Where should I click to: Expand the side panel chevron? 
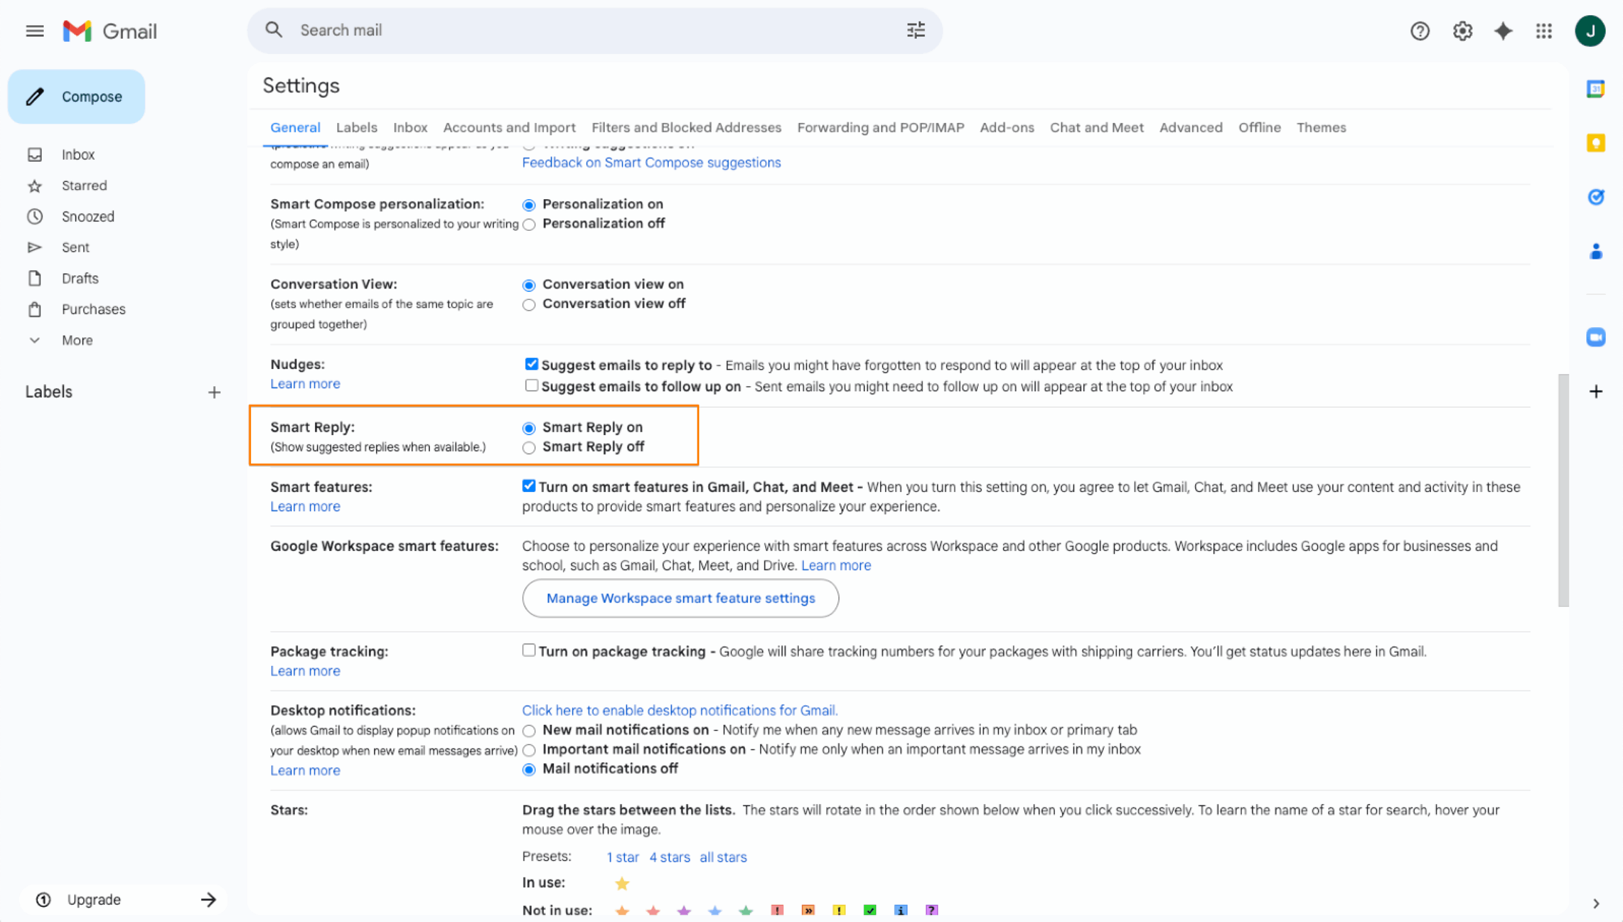pos(1596,903)
